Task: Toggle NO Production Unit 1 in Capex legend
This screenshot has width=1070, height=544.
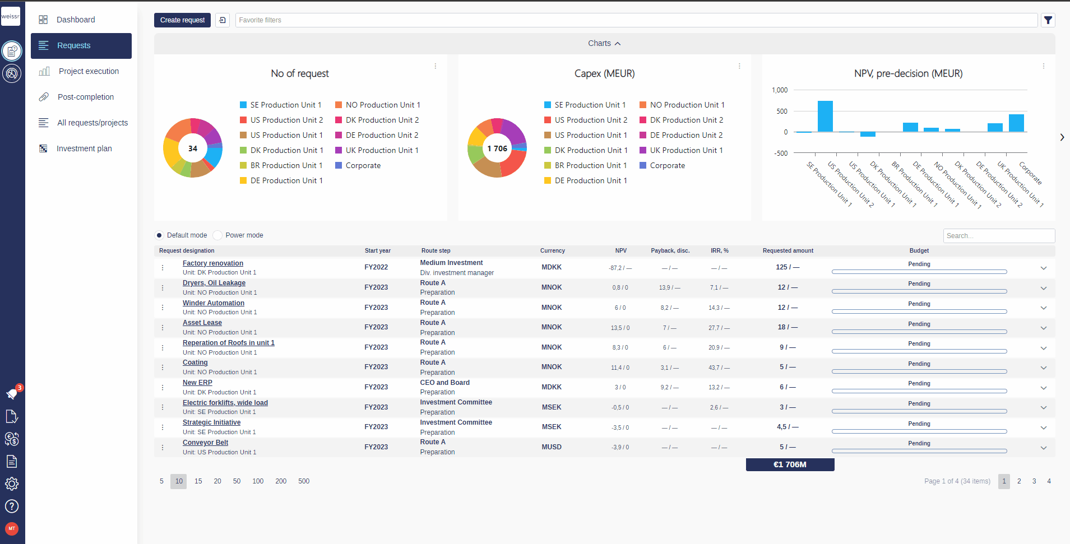Action: 682,105
